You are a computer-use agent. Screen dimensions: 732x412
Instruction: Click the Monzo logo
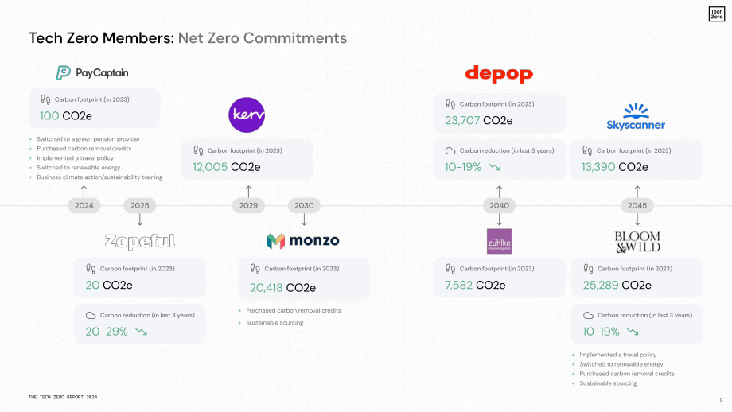[x=303, y=241]
